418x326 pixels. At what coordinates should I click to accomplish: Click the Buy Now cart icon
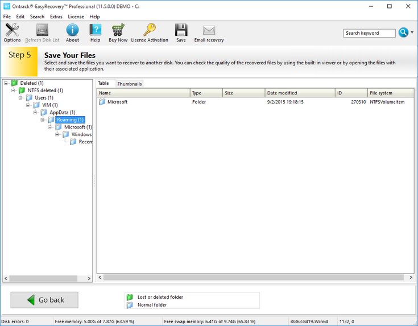[118, 32]
